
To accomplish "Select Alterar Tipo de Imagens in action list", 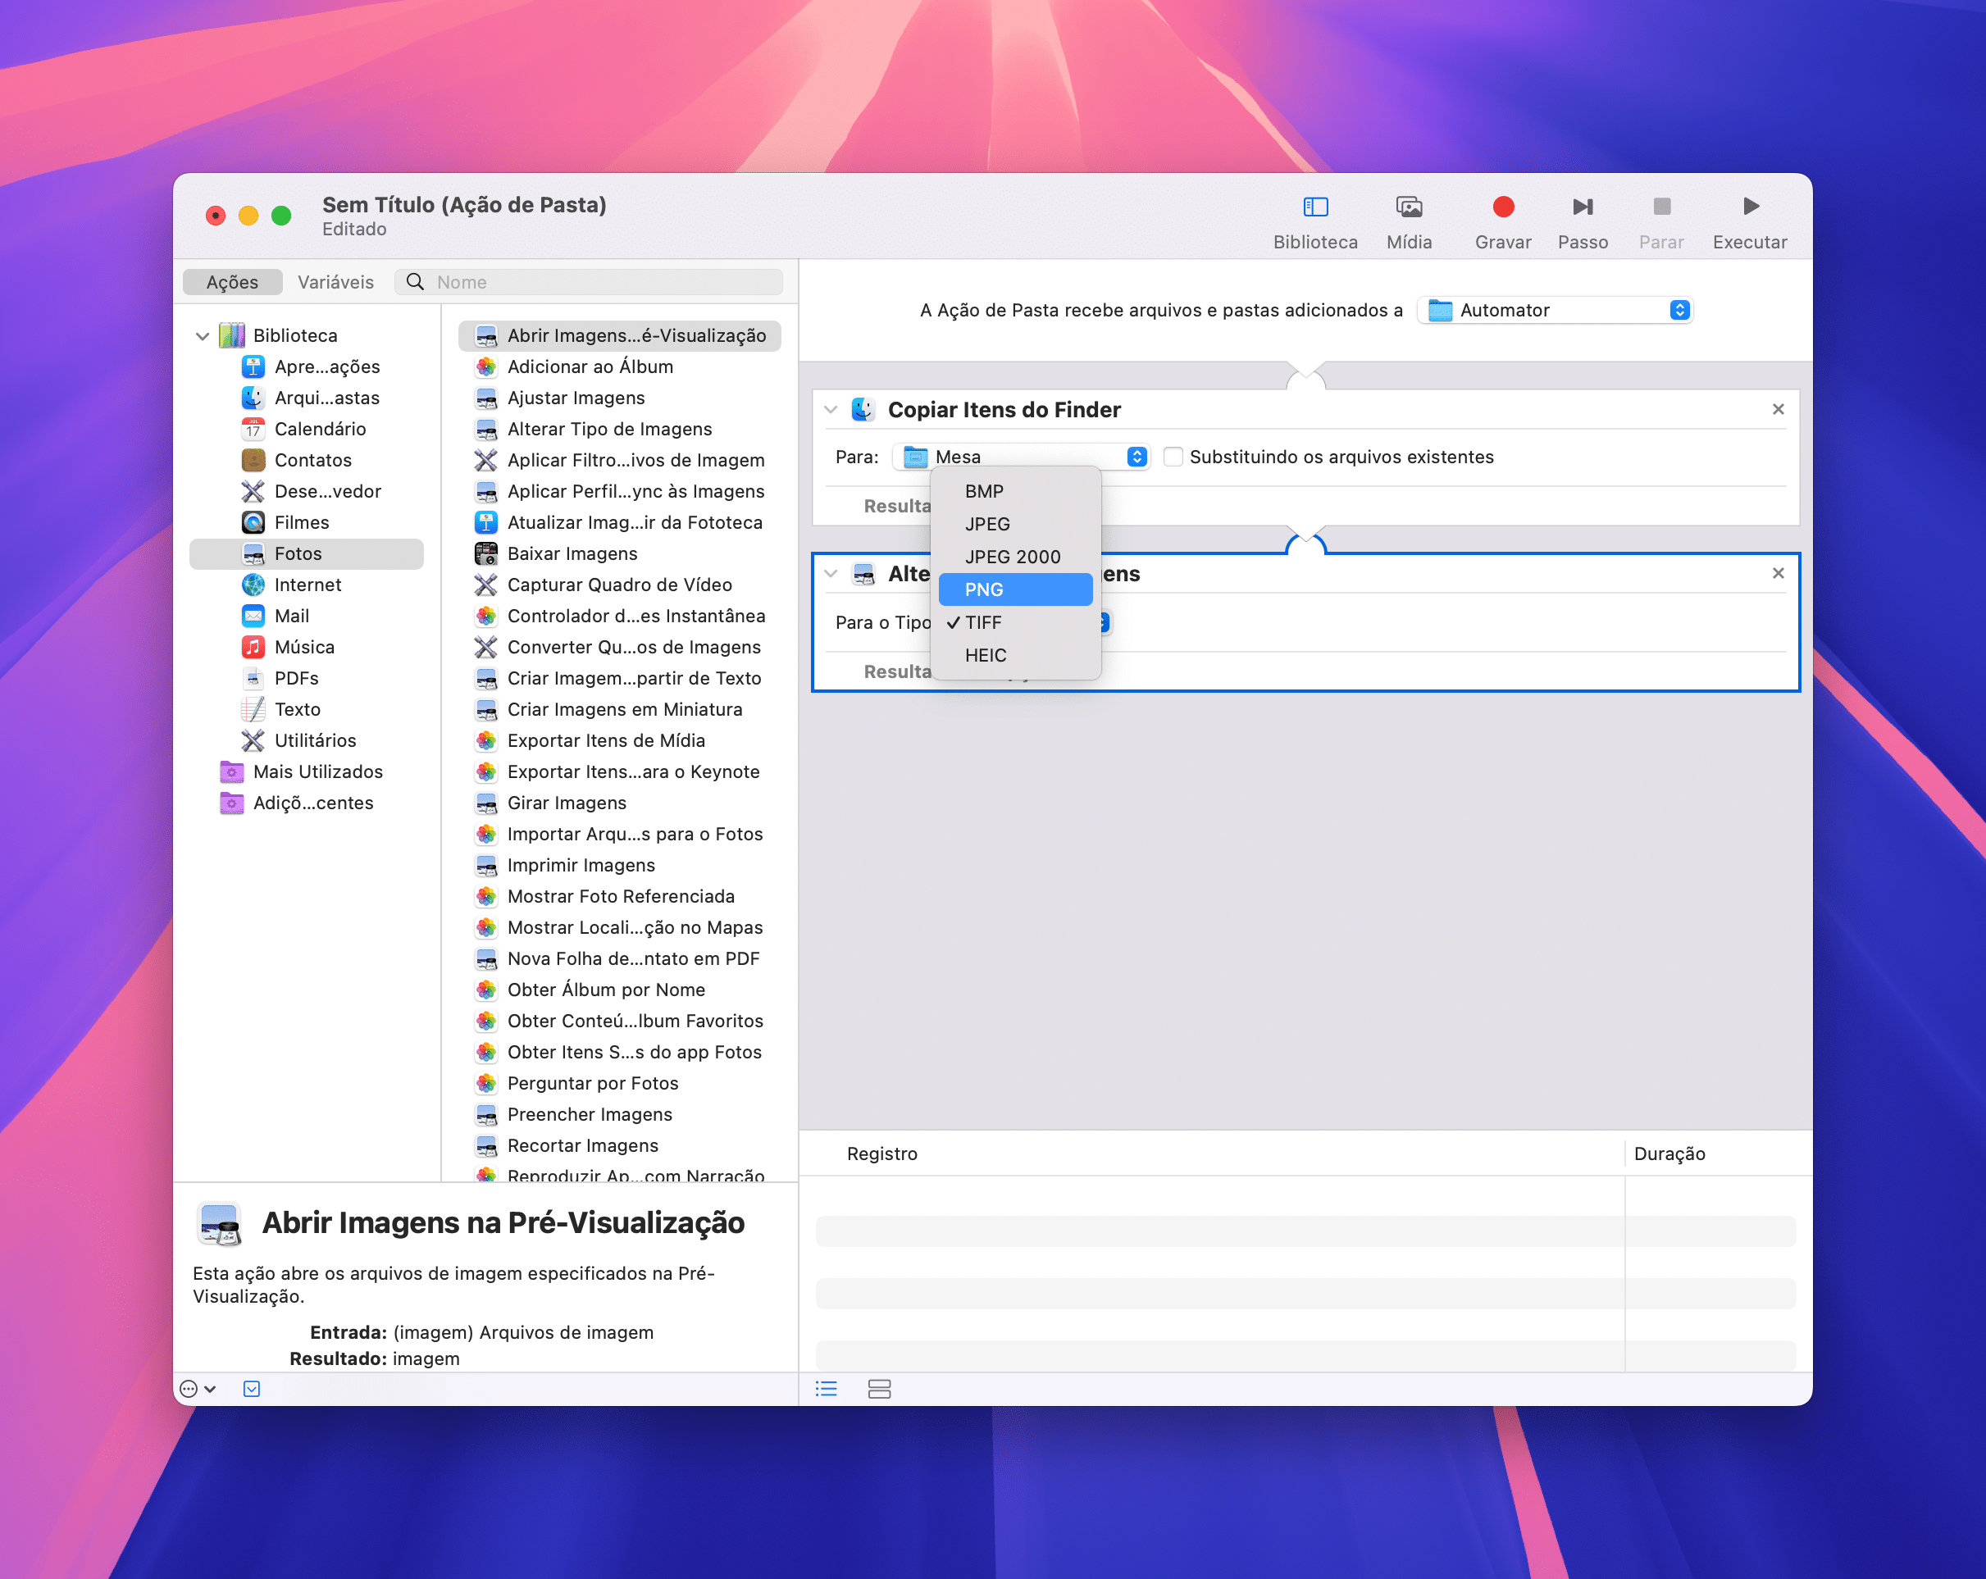I will (619, 430).
